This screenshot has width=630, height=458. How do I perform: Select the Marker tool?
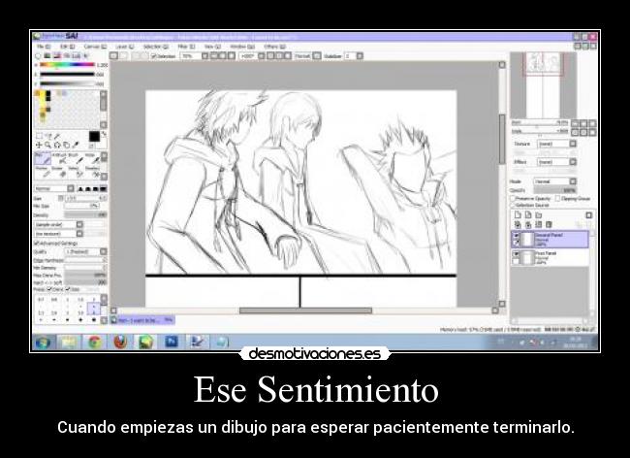pos(43,172)
